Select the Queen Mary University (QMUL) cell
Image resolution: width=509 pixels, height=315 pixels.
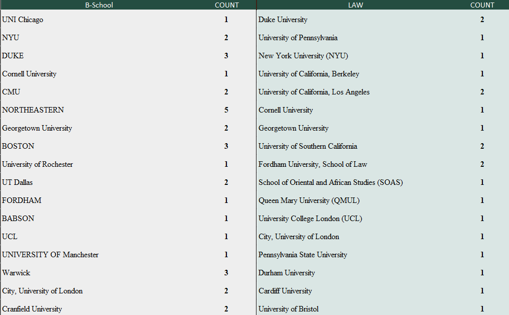[309, 200]
